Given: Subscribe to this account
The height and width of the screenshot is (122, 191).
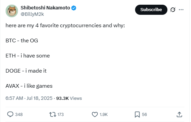Looking at the screenshot, I should coord(151,10).
